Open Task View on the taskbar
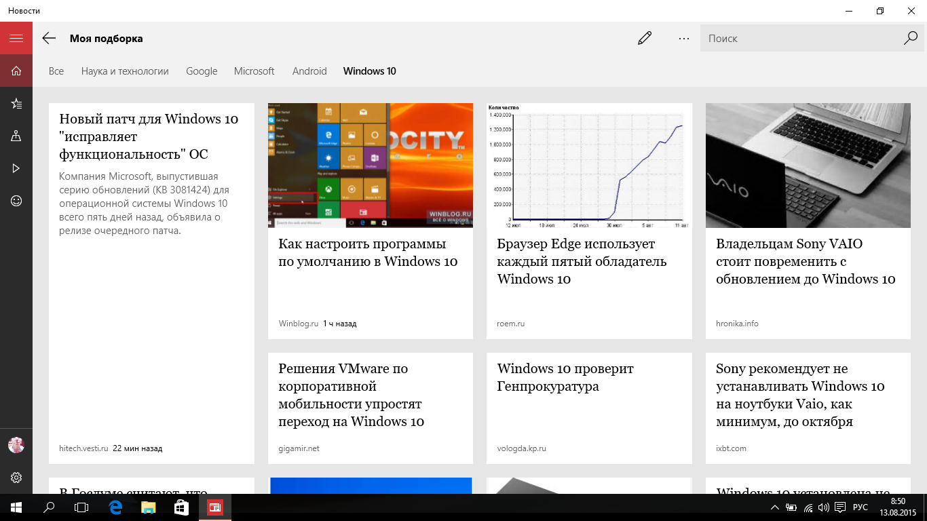Image resolution: width=927 pixels, height=521 pixels. [x=81, y=507]
